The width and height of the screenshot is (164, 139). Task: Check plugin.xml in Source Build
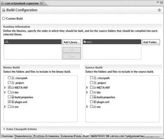(91, 102)
